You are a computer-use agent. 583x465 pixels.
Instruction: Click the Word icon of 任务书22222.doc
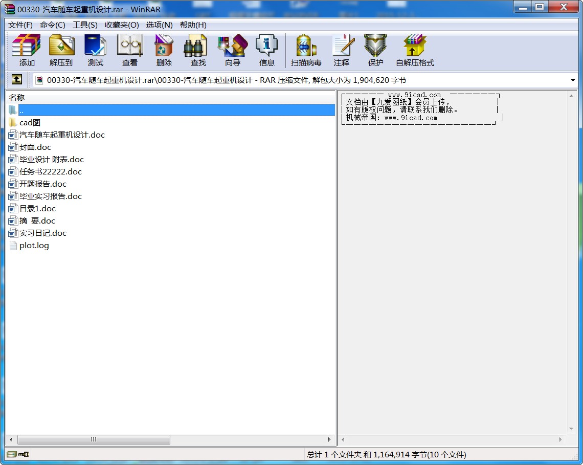(13, 171)
